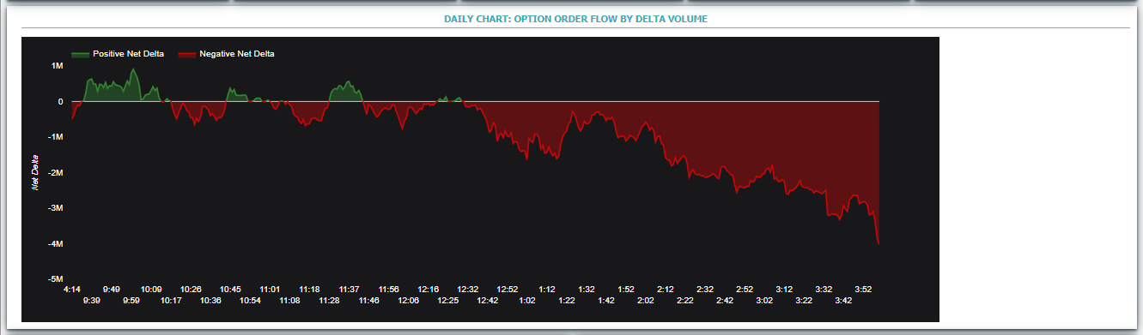The image size is (1143, 335).
Task: Click the 3:42 time label
Action: coord(843,301)
